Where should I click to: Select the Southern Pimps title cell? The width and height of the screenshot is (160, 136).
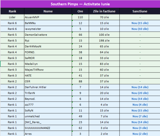(x=80, y=4)
